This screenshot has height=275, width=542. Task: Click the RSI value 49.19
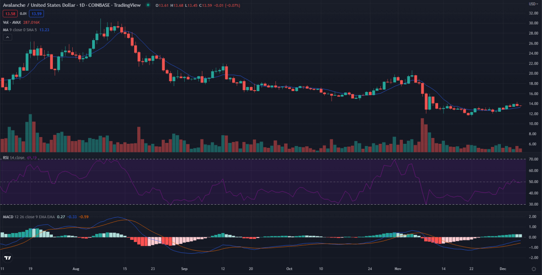(32, 158)
